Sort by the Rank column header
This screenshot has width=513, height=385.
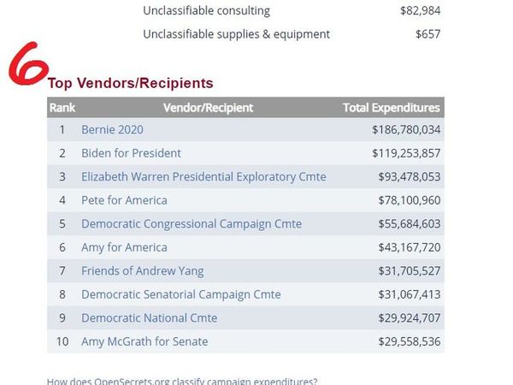pyautogui.click(x=62, y=108)
